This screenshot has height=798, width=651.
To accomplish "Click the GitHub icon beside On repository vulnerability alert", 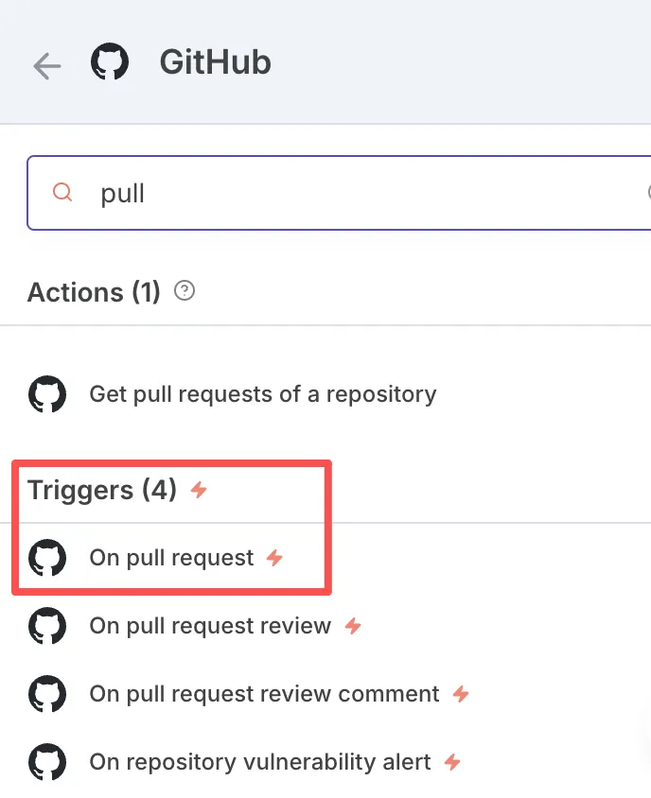I will click(47, 762).
